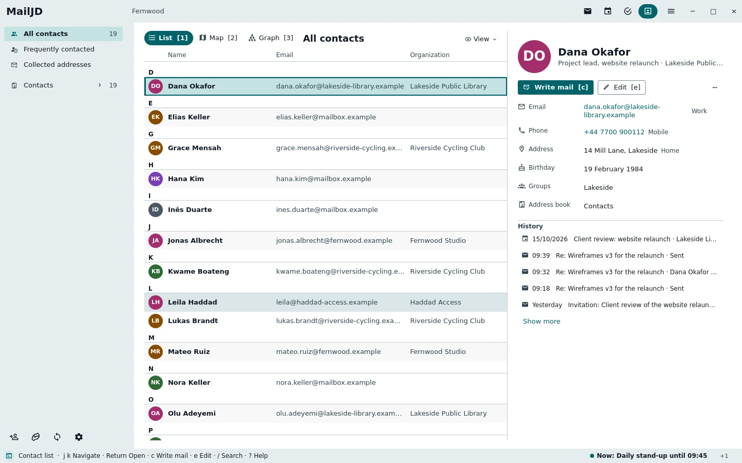The image size is (742, 463).
Task: Click the DO avatar in the contact details
Action: click(x=534, y=57)
